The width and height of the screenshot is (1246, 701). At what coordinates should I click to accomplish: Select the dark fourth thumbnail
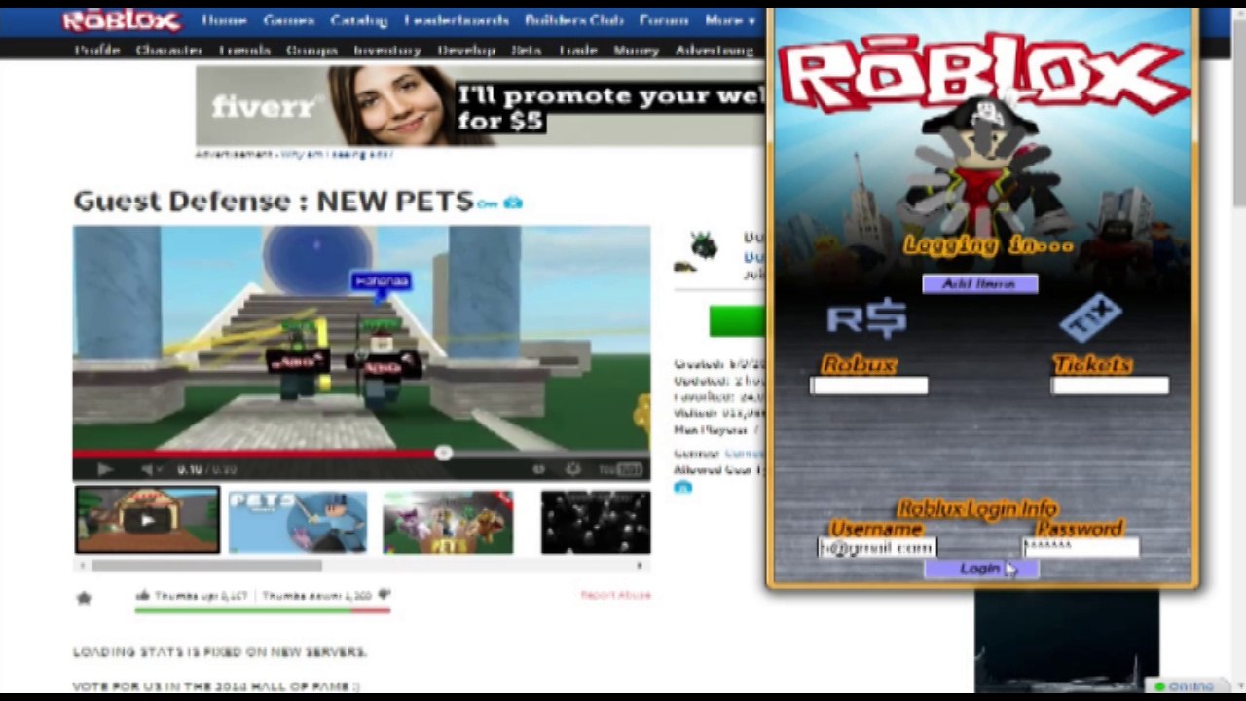click(595, 523)
